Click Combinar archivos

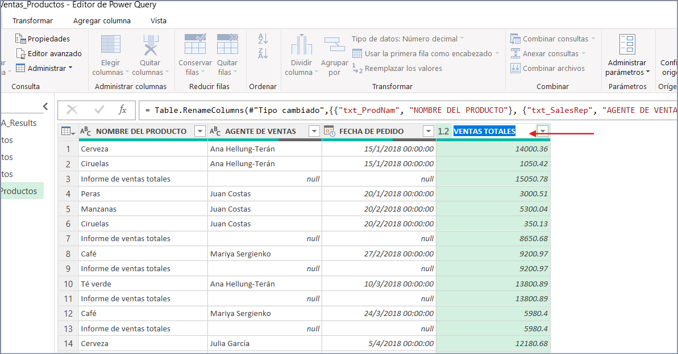click(x=547, y=68)
